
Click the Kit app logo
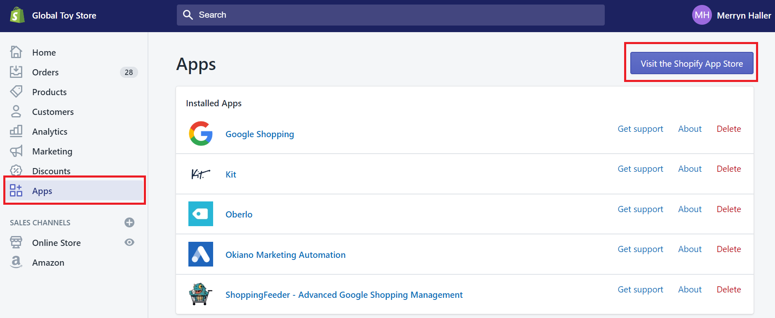pos(200,174)
